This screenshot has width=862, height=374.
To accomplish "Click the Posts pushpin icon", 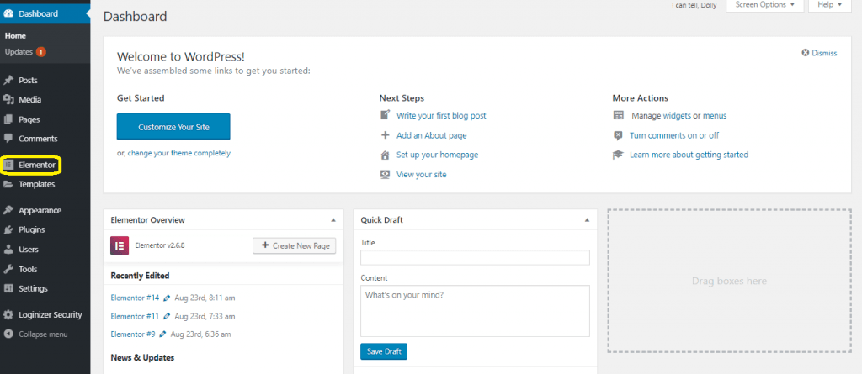I will point(8,80).
